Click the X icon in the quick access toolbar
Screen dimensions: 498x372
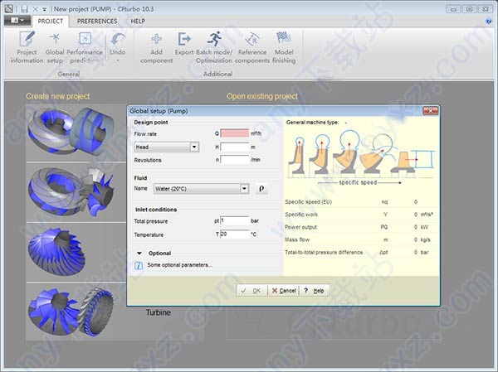(x=35, y=9)
